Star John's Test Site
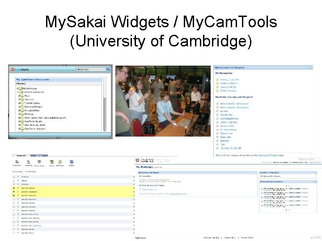 tap(217, 122)
